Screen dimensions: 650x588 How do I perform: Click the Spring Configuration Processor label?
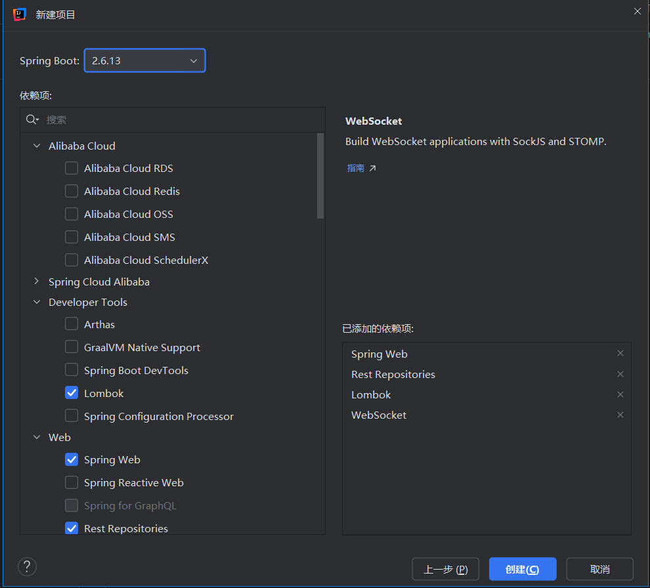click(x=159, y=416)
